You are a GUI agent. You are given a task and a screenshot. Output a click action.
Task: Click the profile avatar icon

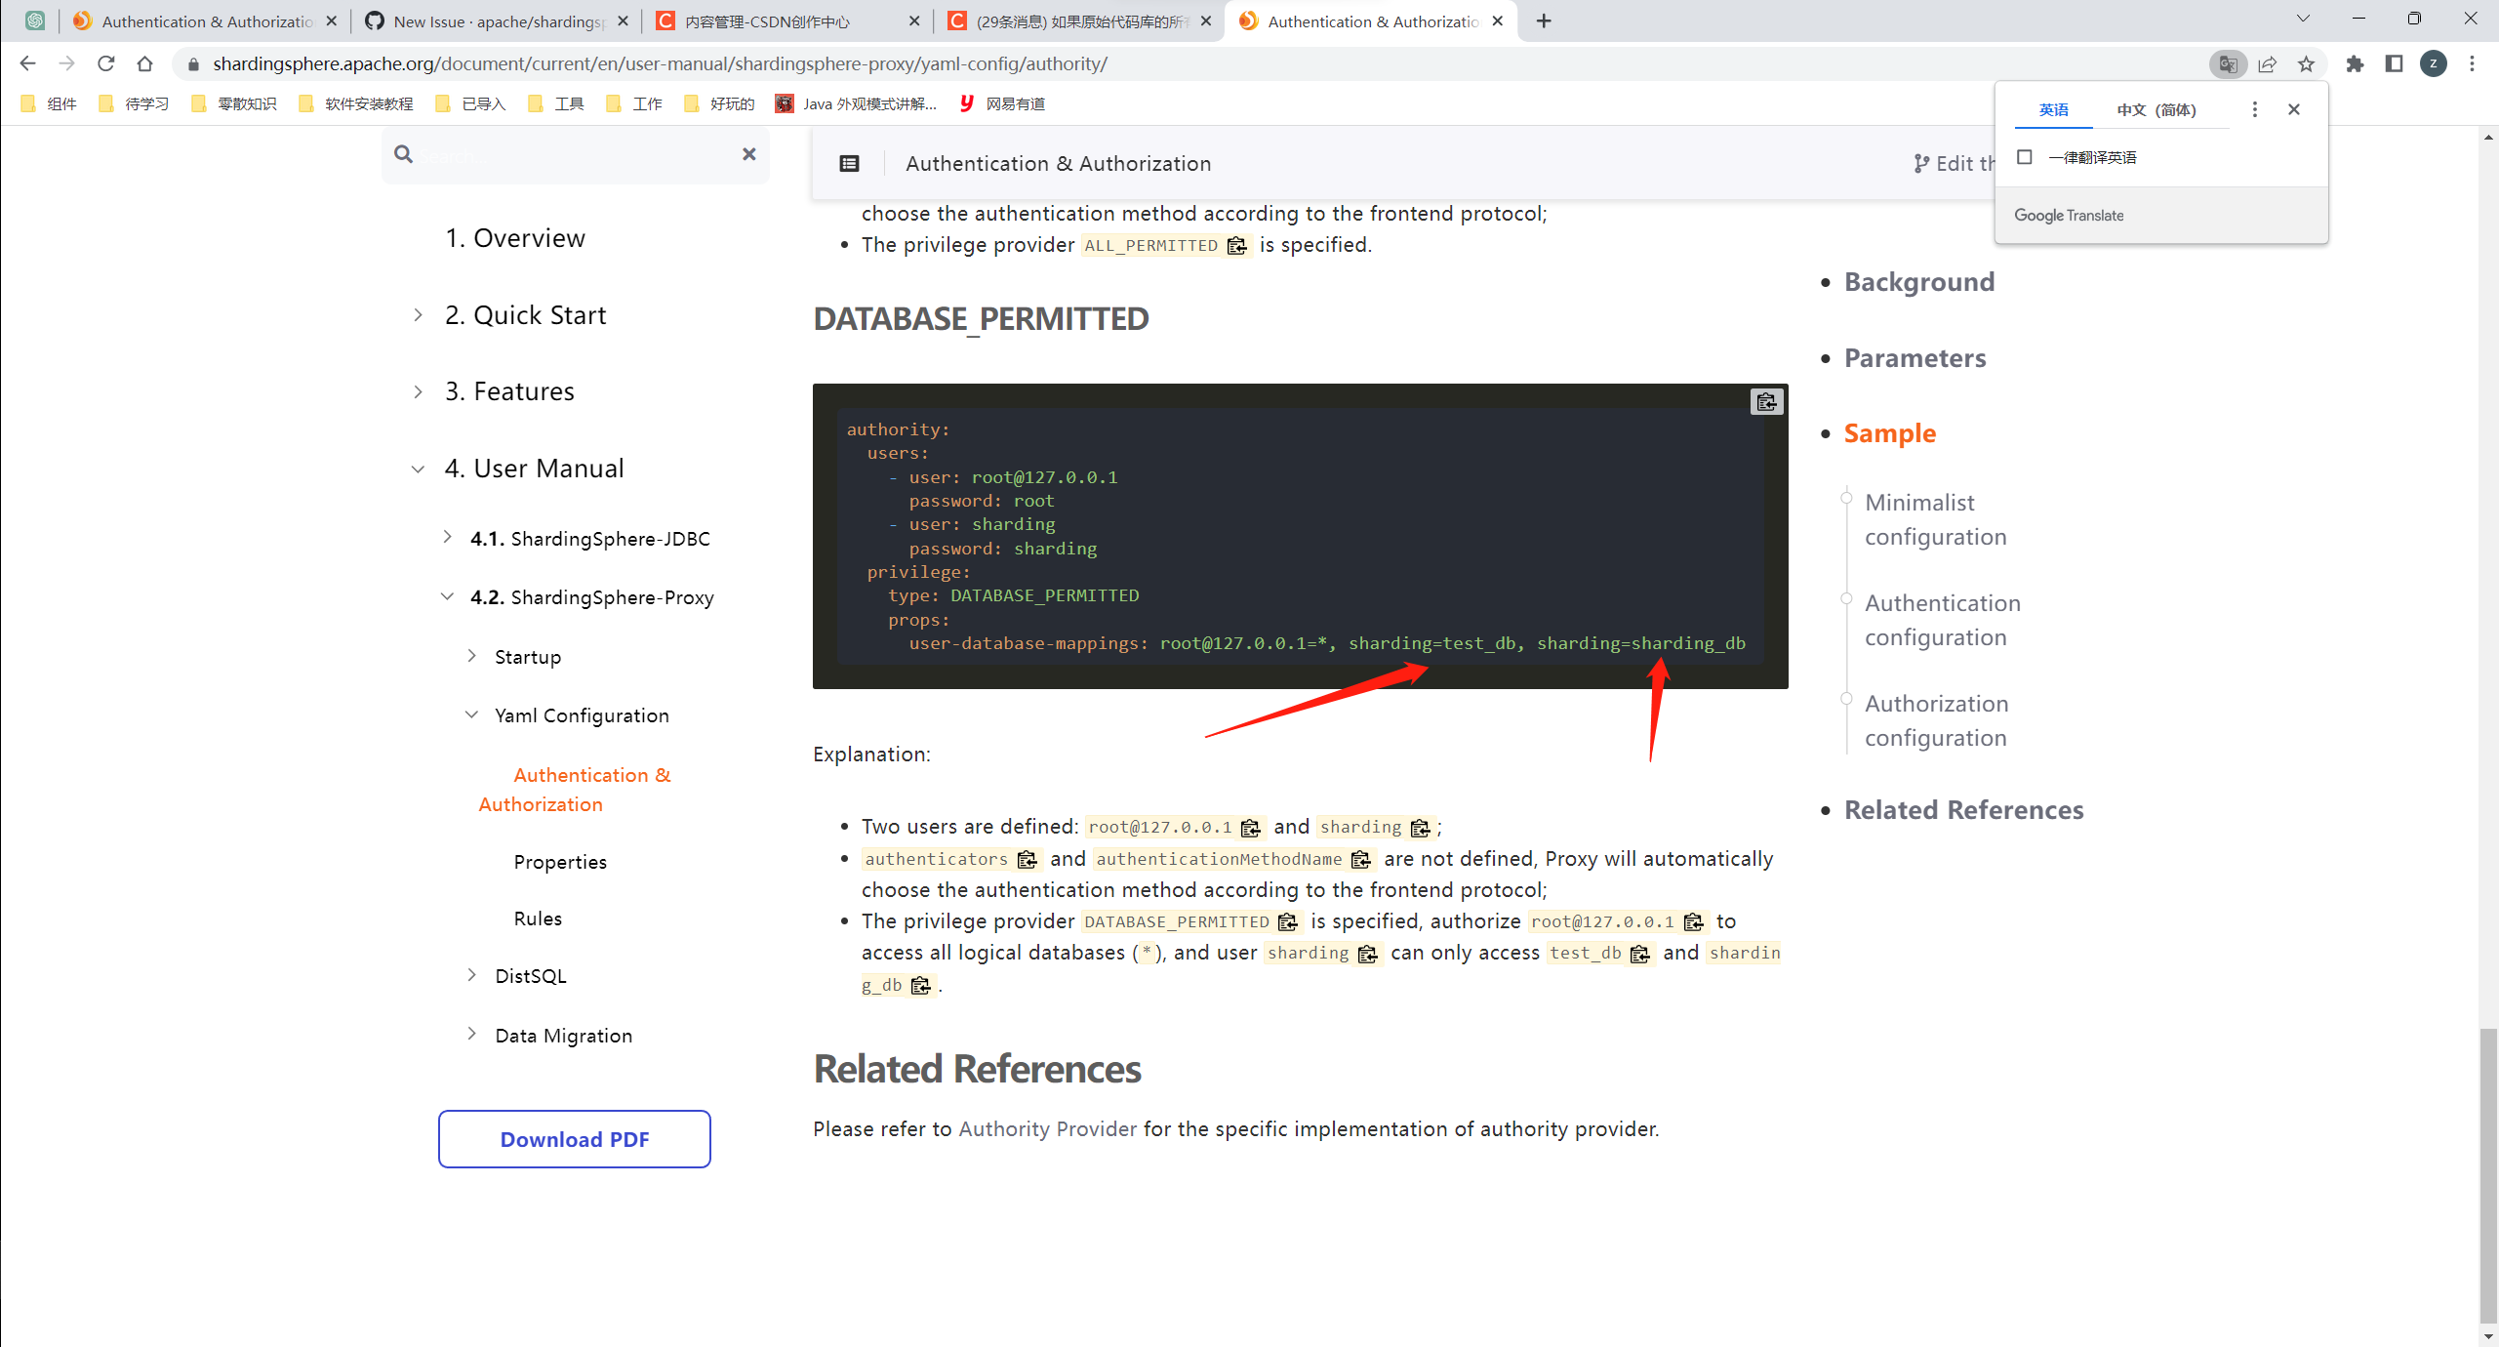[2434, 63]
